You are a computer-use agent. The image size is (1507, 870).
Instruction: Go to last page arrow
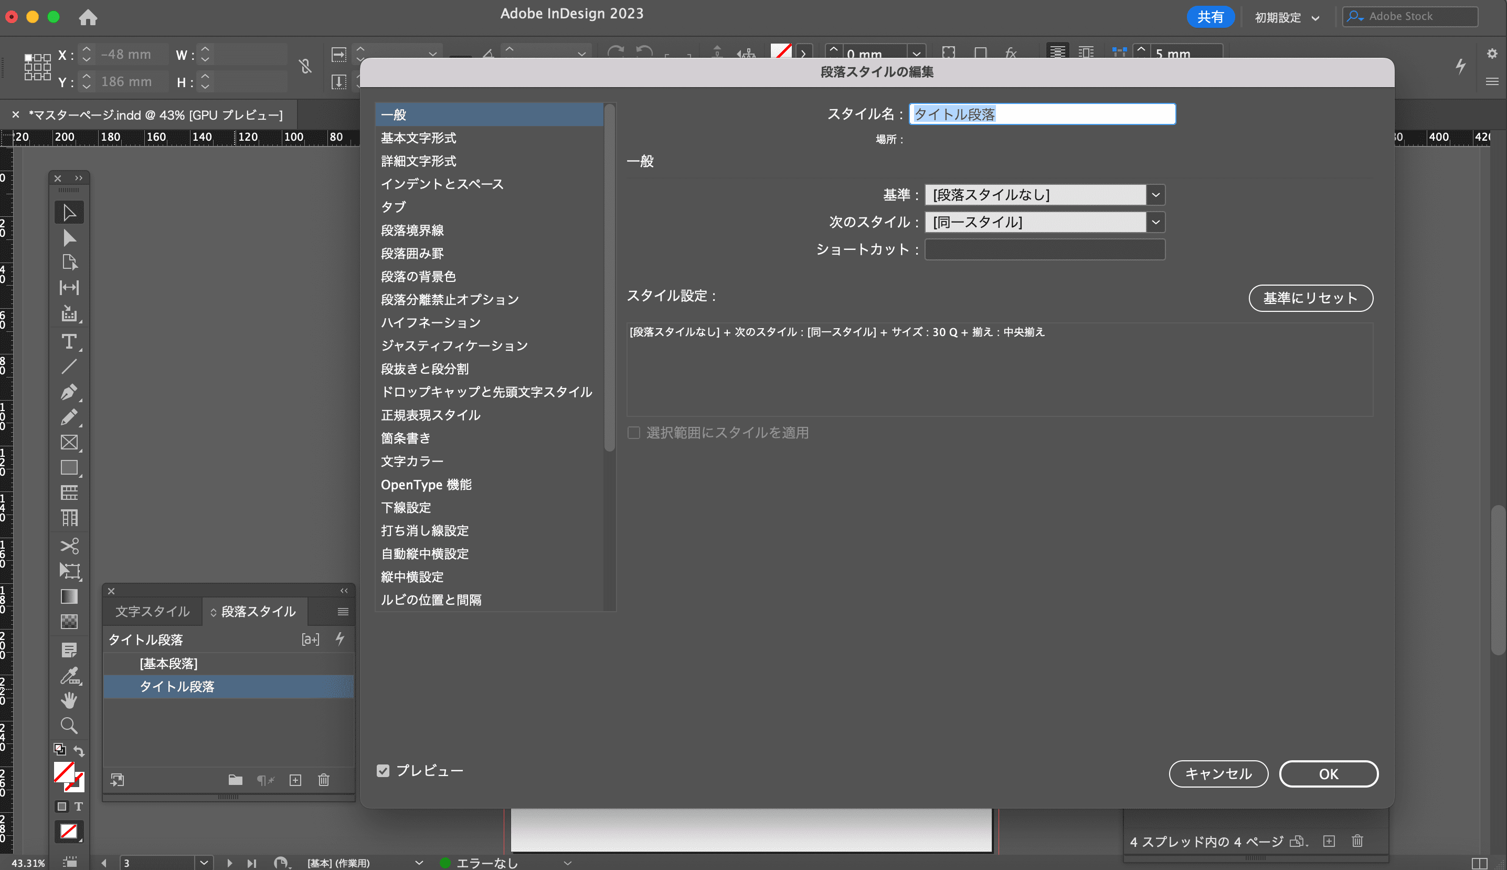(251, 862)
